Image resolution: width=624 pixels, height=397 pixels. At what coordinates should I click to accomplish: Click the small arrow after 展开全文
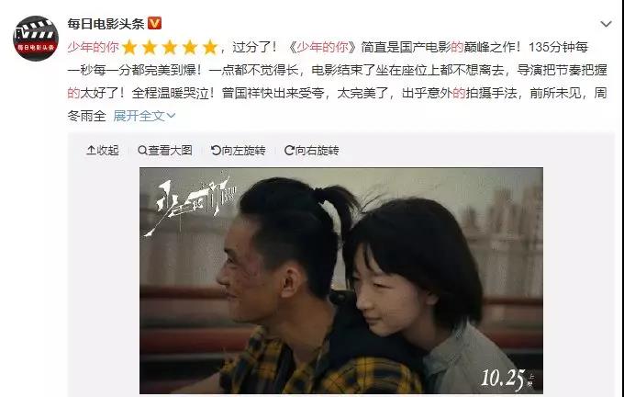[171, 116]
